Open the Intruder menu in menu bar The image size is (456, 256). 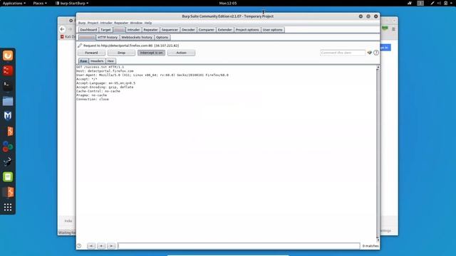tap(106, 23)
